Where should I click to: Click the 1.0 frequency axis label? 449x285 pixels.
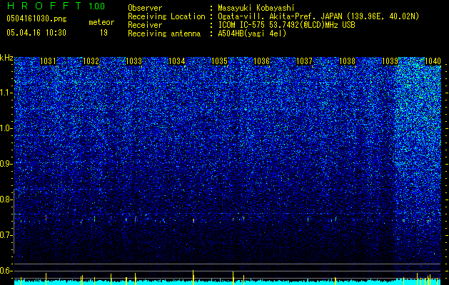coord(6,128)
